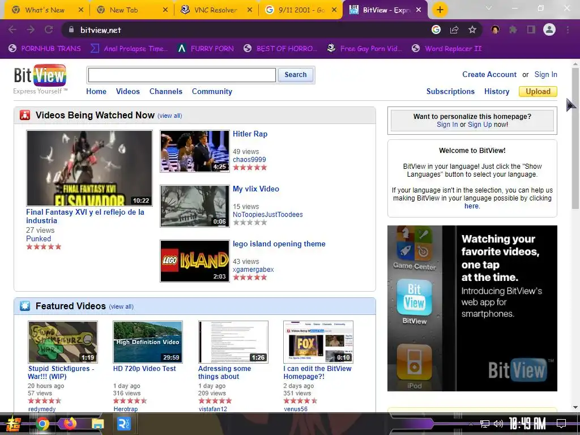Click view all beside Videos Being Watched Now

pyautogui.click(x=170, y=116)
